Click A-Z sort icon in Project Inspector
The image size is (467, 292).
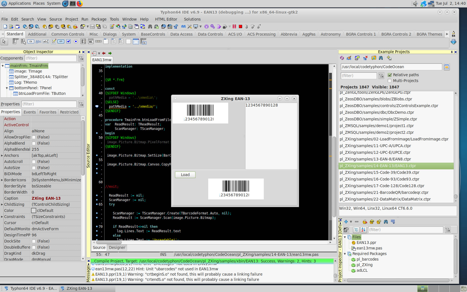(363, 230)
